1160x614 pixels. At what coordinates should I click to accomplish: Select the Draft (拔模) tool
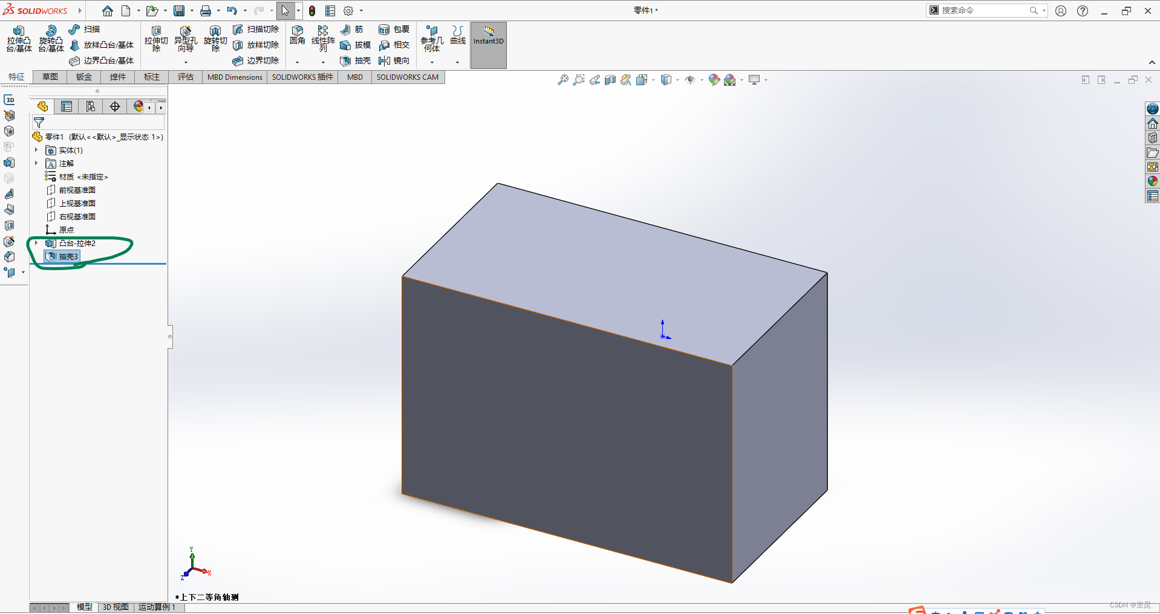coord(356,45)
